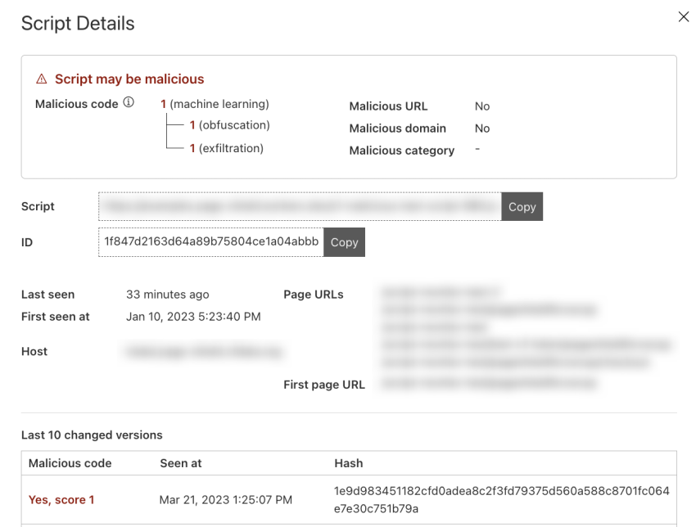Click the Malicious code column header
Screen dimensions: 696x527
pos(70,463)
